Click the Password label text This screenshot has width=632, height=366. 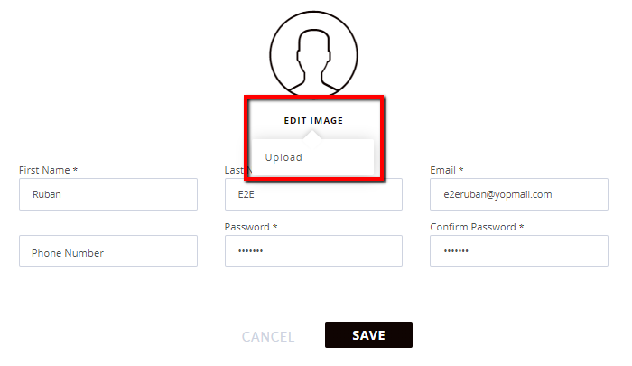[247, 227]
